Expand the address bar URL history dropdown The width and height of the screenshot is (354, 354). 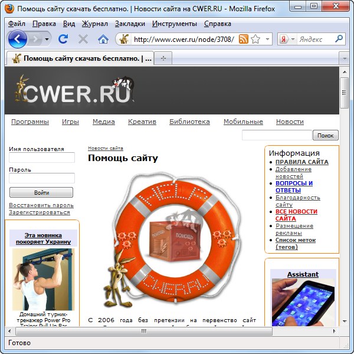coord(267,40)
